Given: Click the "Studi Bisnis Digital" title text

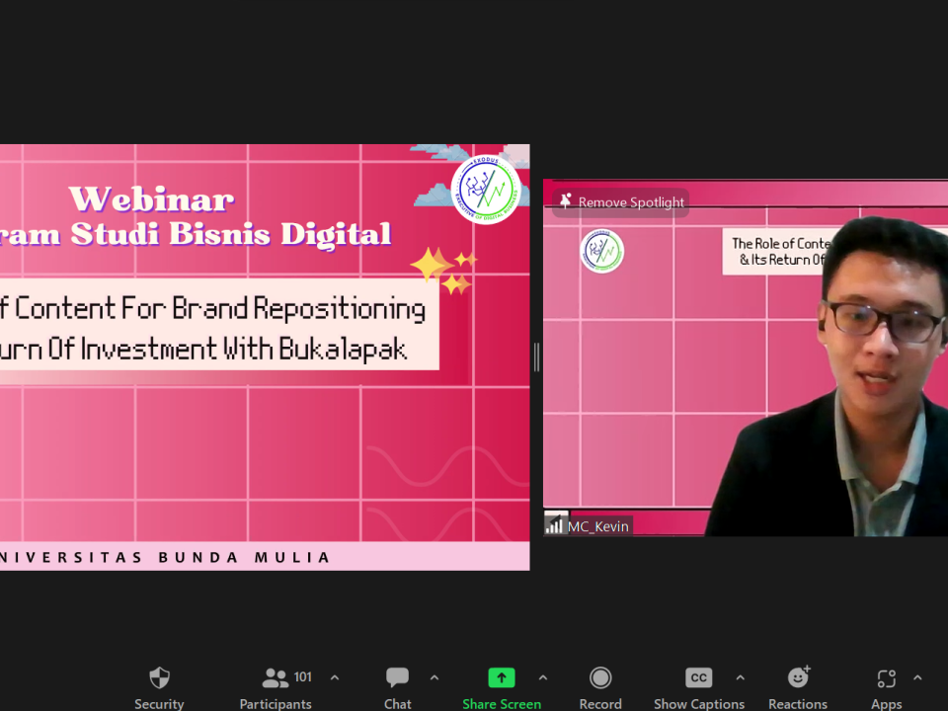Looking at the screenshot, I should click(231, 234).
